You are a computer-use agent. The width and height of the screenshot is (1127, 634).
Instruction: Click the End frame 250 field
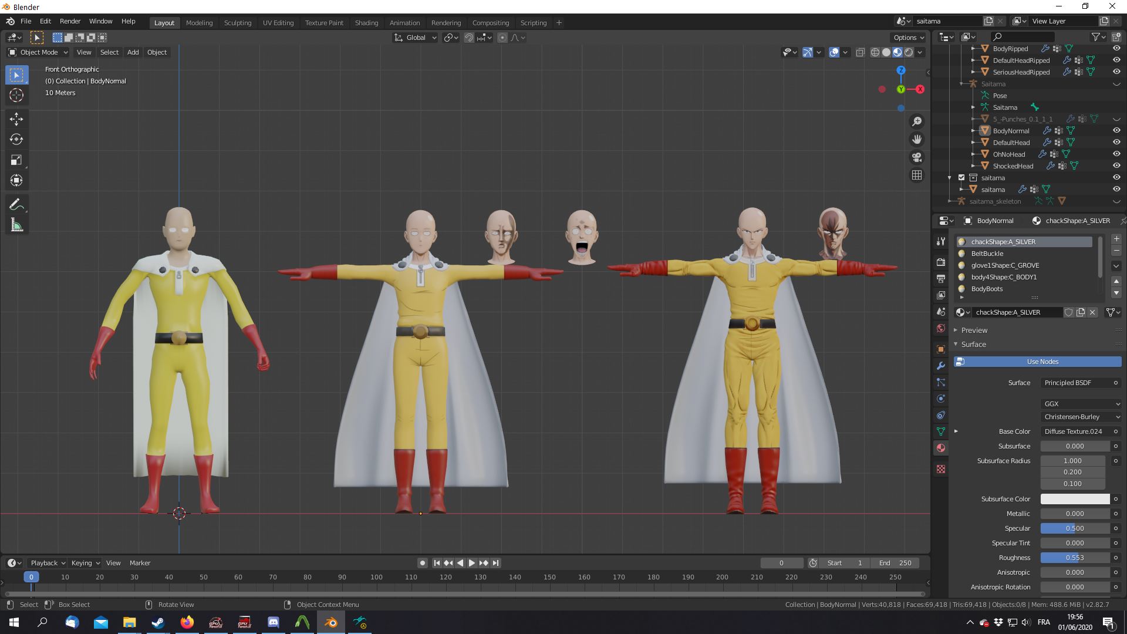[x=895, y=562]
